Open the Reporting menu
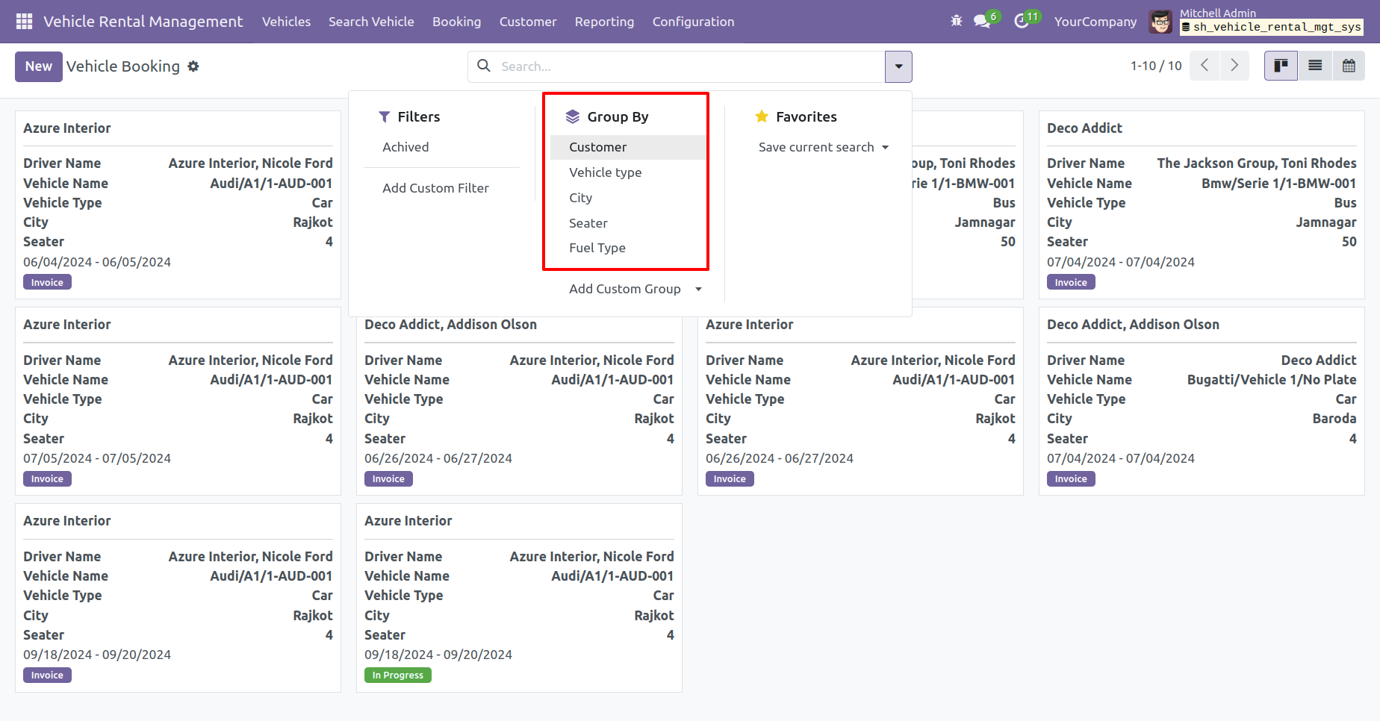Image resolution: width=1380 pixels, height=721 pixels. coord(604,22)
